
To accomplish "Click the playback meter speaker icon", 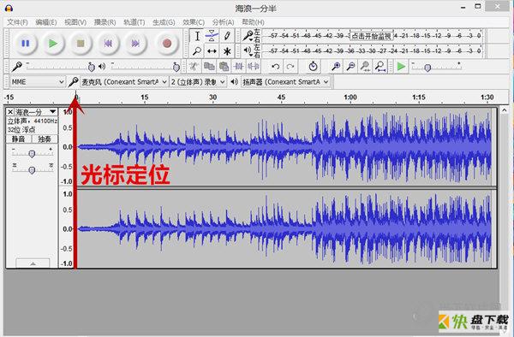I will [247, 50].
